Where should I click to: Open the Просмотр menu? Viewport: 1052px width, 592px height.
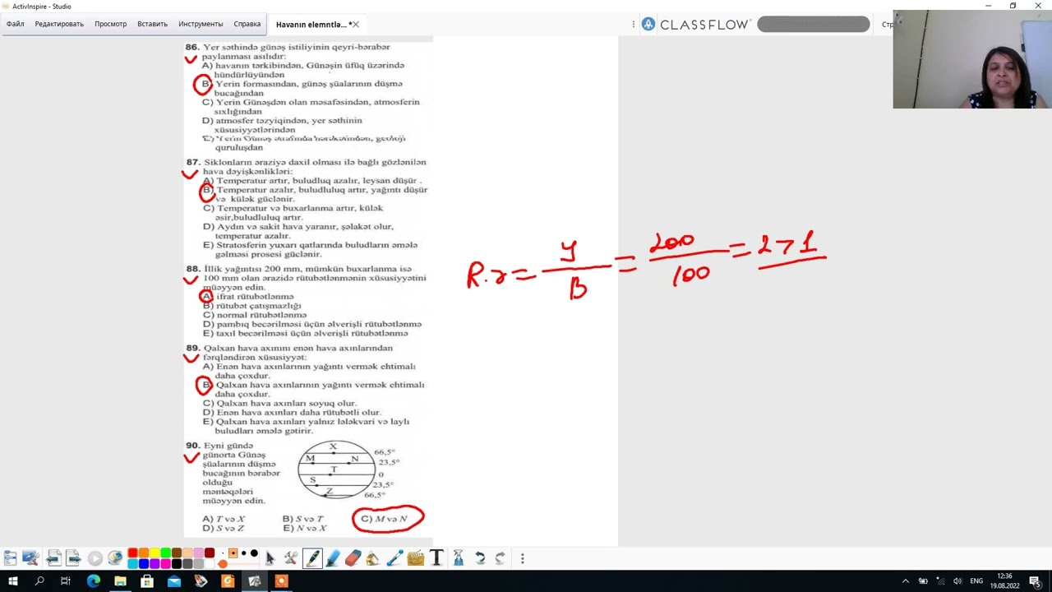coord(110,24)
